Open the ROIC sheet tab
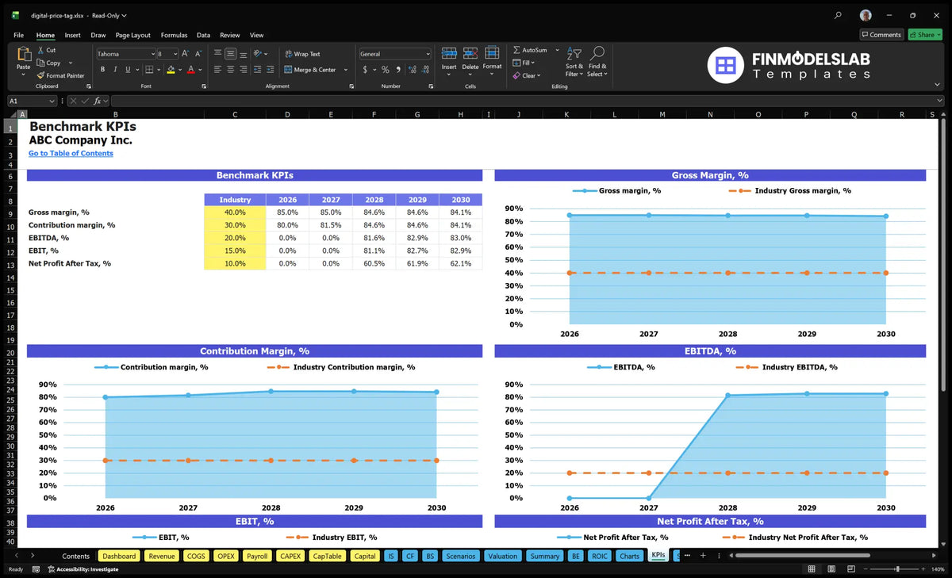The image size is (952, 578). click(600, 556)
